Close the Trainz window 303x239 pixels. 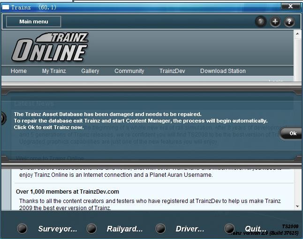point(290,7)
